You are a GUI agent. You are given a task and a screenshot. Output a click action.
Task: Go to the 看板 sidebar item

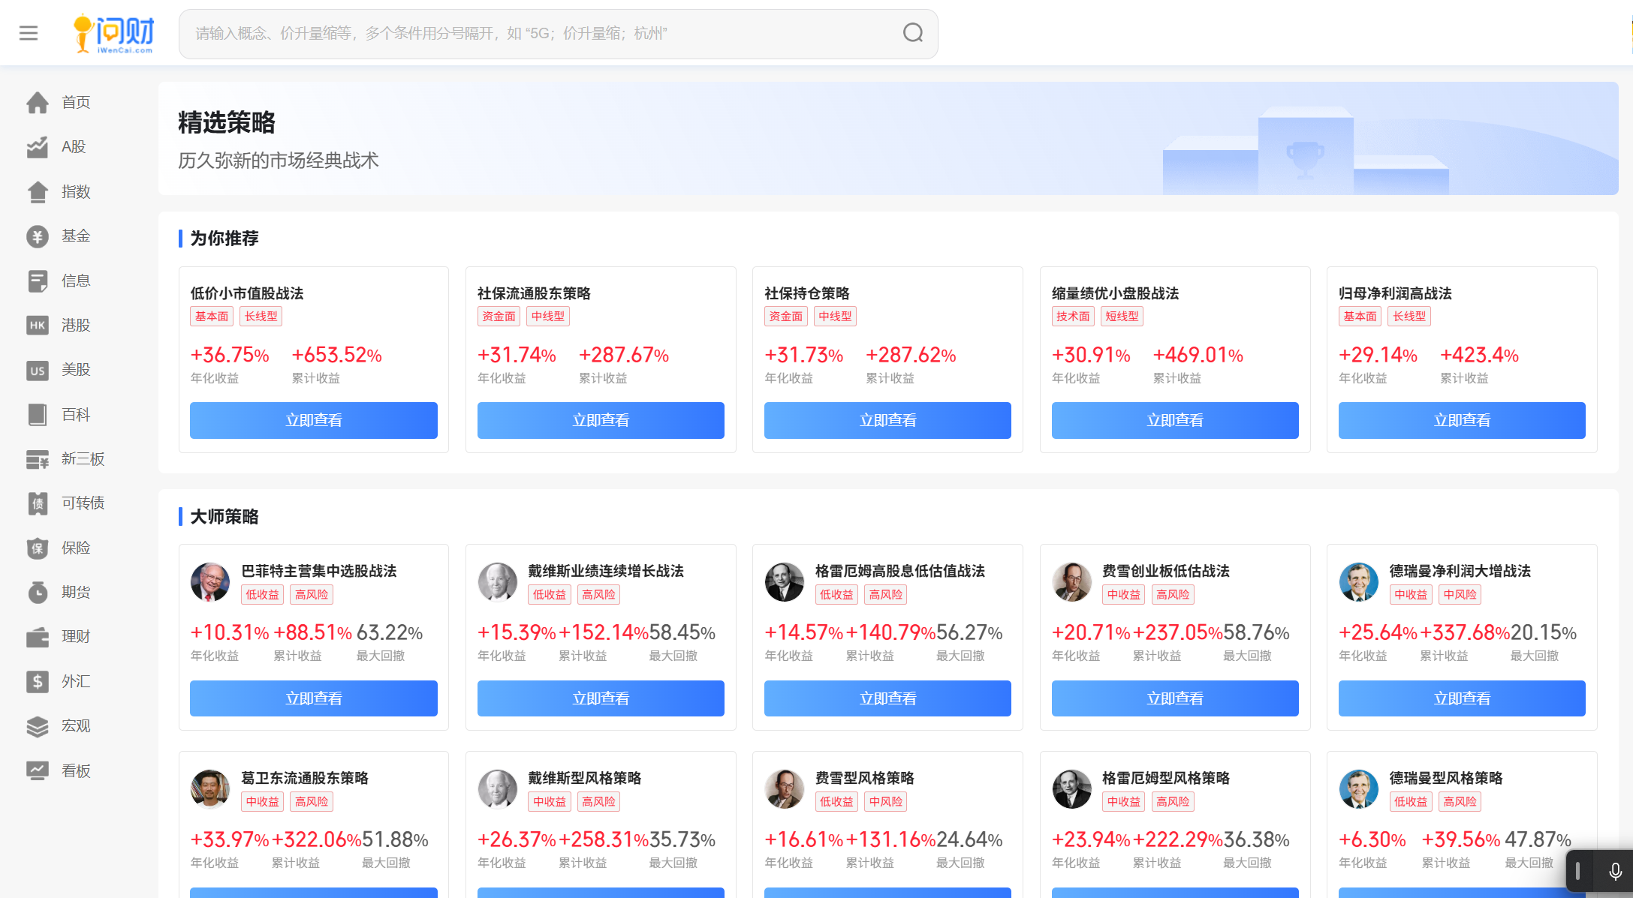[x=75, y=770]
